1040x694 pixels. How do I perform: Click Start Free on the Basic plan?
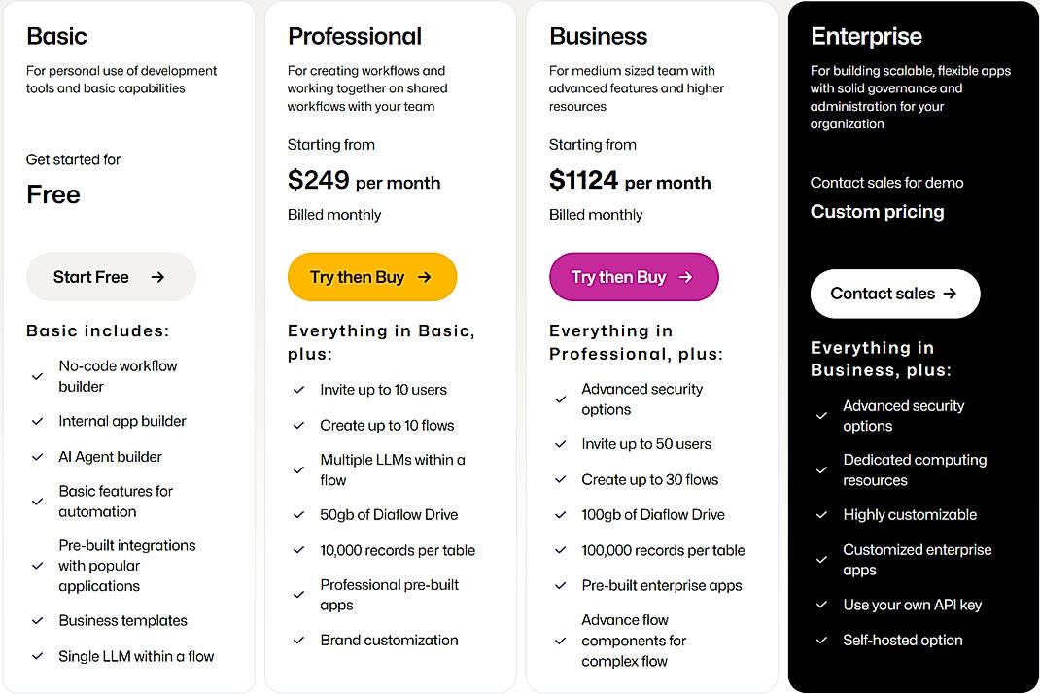click(111, 276)
